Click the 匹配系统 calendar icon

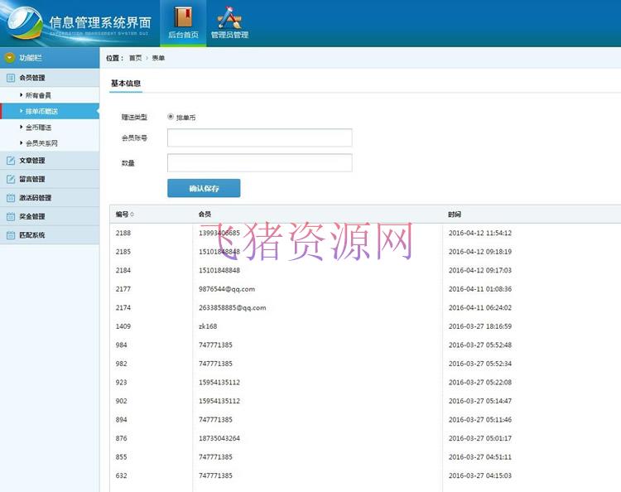pyautogui.click(x=11, y=235)
